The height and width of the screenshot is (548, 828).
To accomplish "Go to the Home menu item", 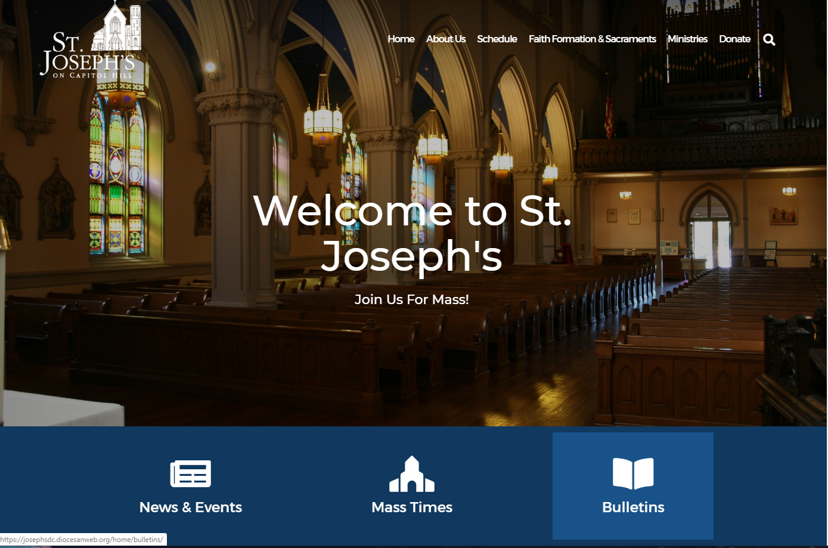I will [401, 39].
